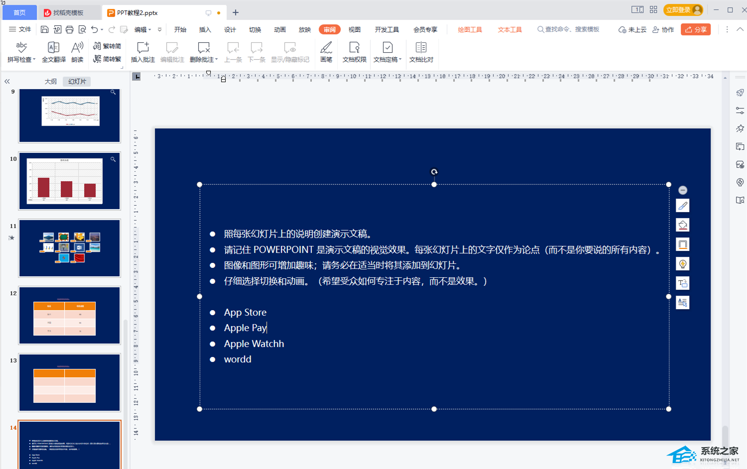
Task: Select slide 9 line chart thumbnail
Action: (70, 116)
